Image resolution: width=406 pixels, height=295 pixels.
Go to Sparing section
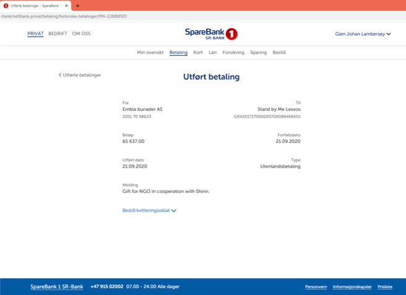pyautogui.click(x=258, y=53)
